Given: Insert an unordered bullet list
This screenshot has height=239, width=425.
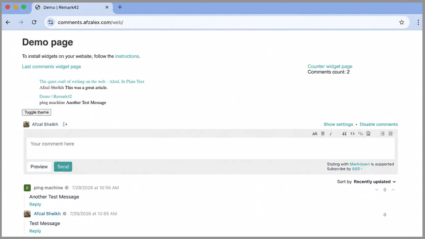Looking at the screenshot, I should [383, 134].
